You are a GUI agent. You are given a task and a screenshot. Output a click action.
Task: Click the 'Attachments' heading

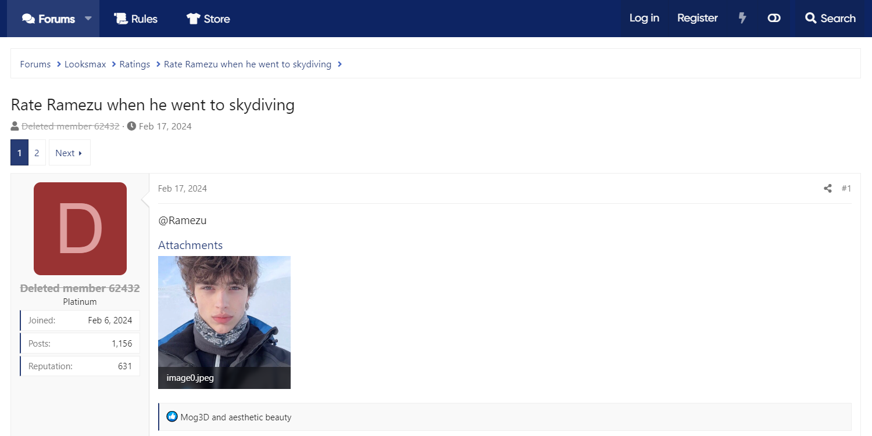(190, 245)
